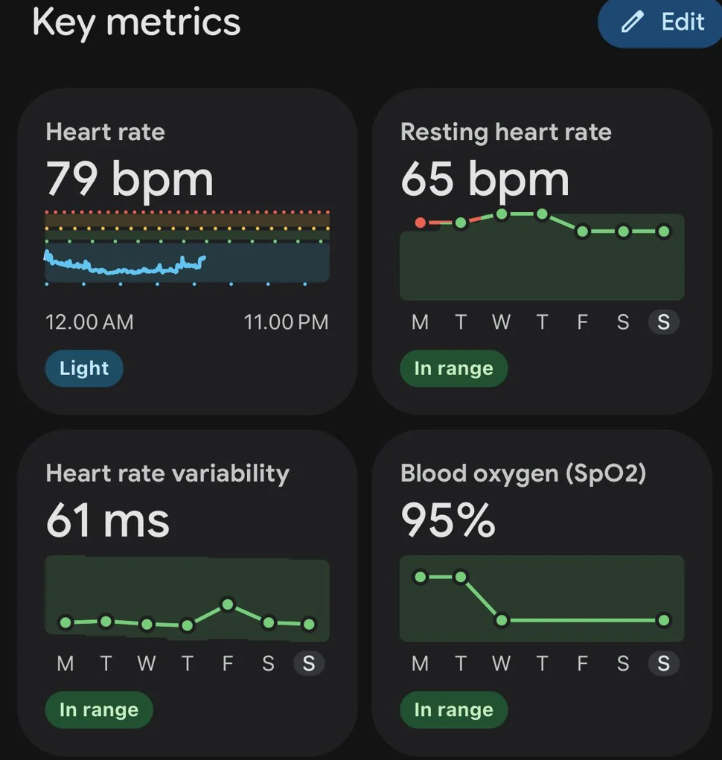Select the blue heart rate line graph
Screen dimensions: 722x760
click(x=125, y=264)
